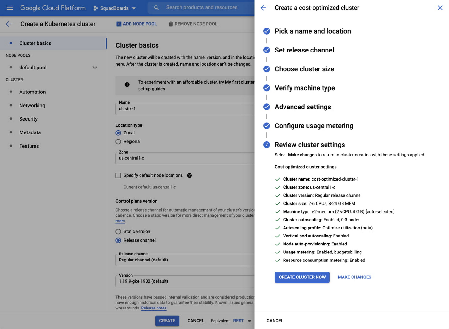Select Release channel option

pos(118,240)
